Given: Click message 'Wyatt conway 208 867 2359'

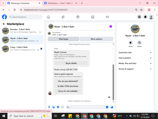Looking at the screenshot, I should (66, 69).
